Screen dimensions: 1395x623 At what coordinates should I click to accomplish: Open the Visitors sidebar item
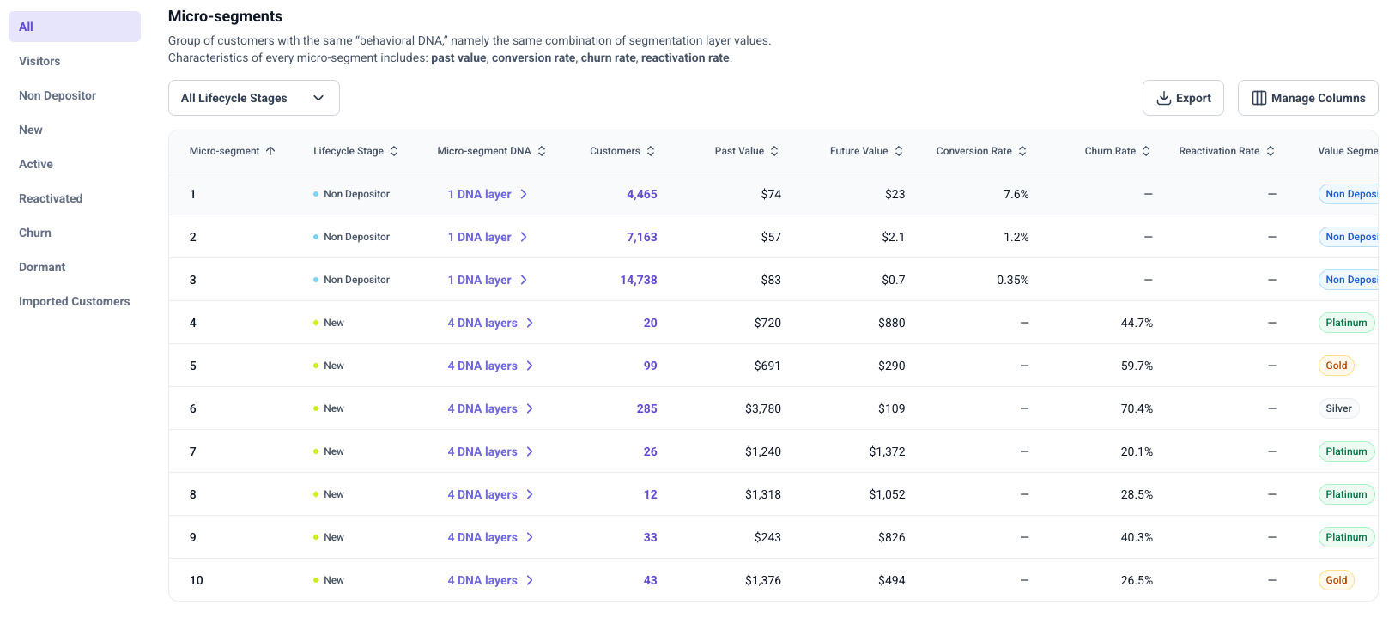(x=75, y=61)
